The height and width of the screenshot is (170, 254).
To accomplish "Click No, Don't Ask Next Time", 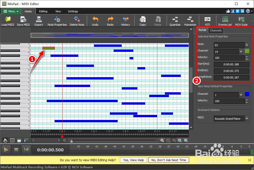I will (x=169, y=160).
